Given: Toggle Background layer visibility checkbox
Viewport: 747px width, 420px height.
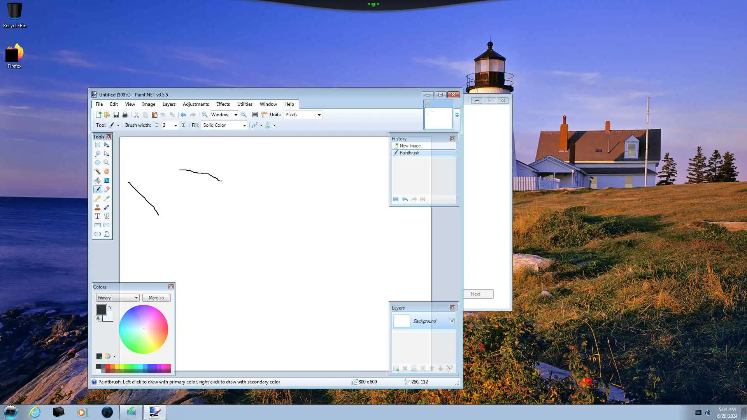Looking at the screenshot, I should point(452,321).
